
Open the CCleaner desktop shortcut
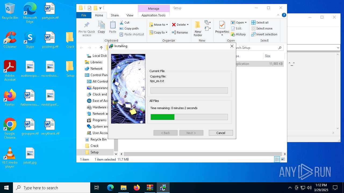10,40
